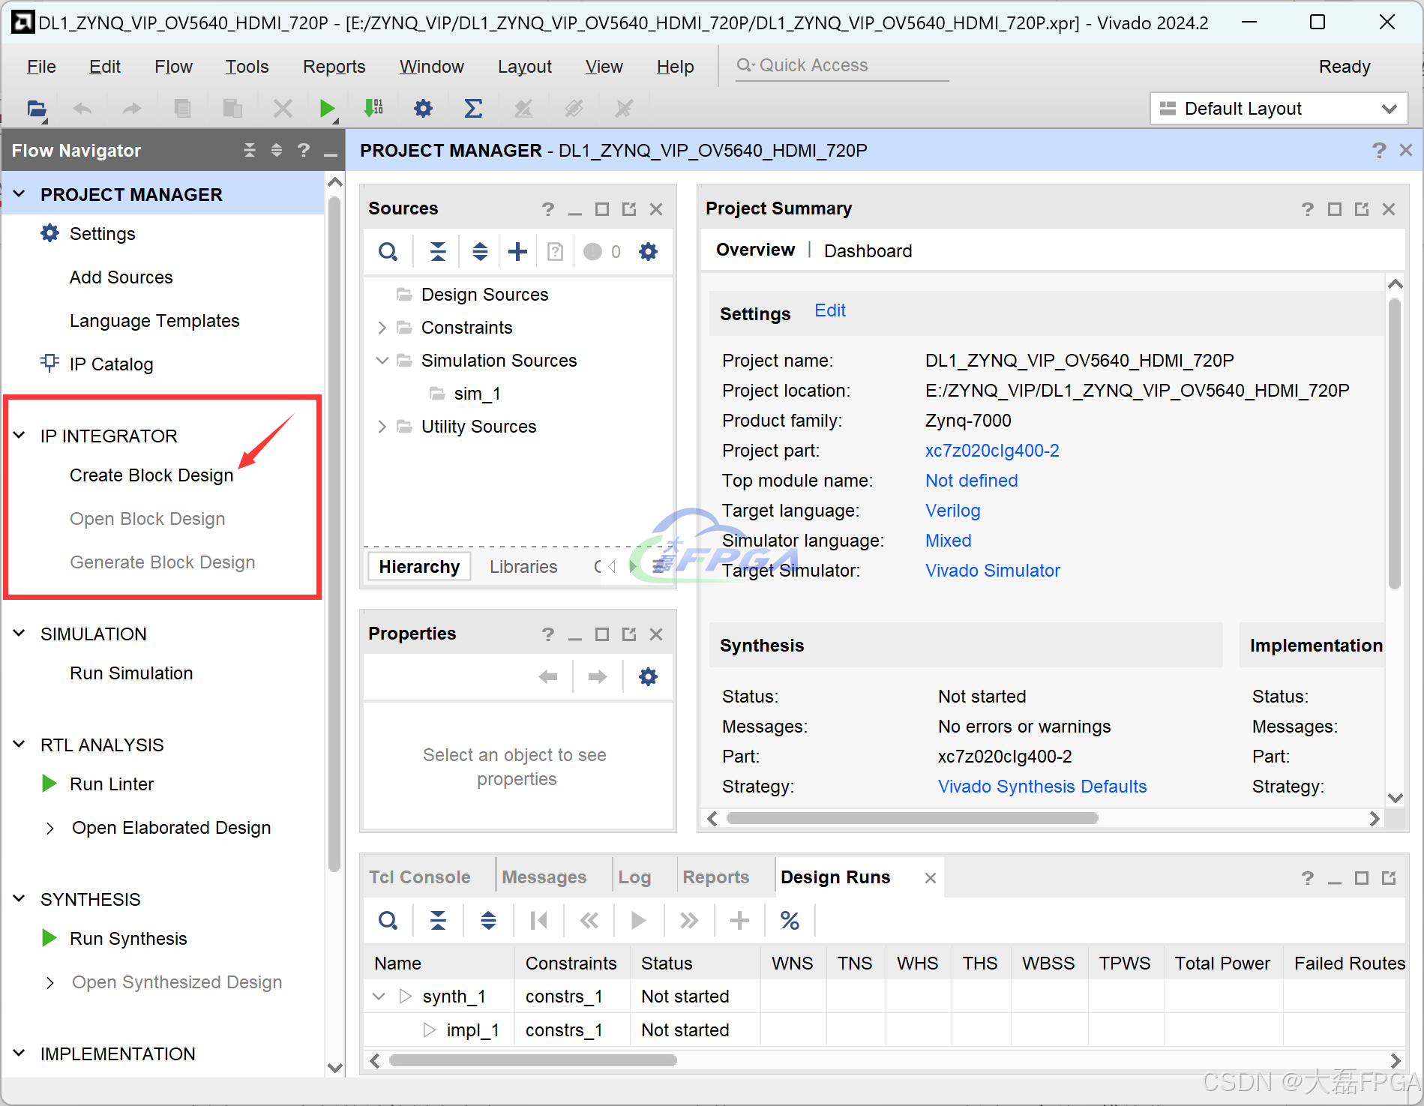Image resolution: width=1424 pixels, height=1106 pixels.
Task: Open the File menu
Action: pyautogui.click(x=41, y=67)
